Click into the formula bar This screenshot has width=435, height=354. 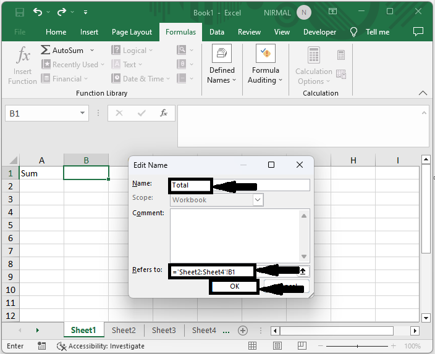(x=300, y=126)
